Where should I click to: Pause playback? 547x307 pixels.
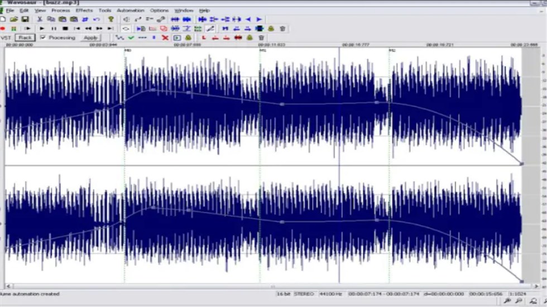pyautogui.click(x=54, y=28)
